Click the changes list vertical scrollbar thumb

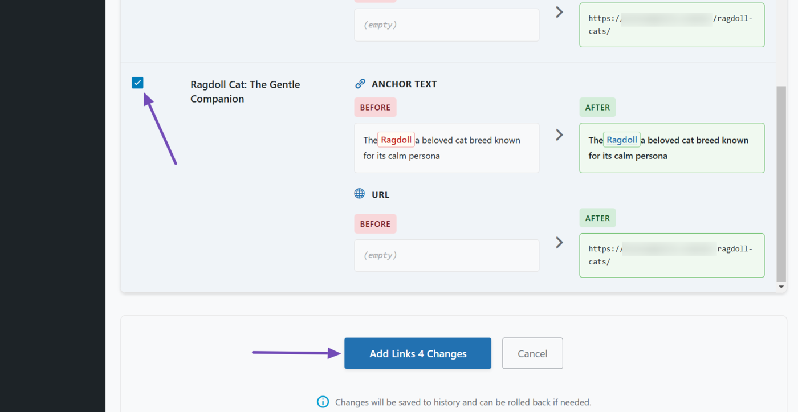coord(781,182)
